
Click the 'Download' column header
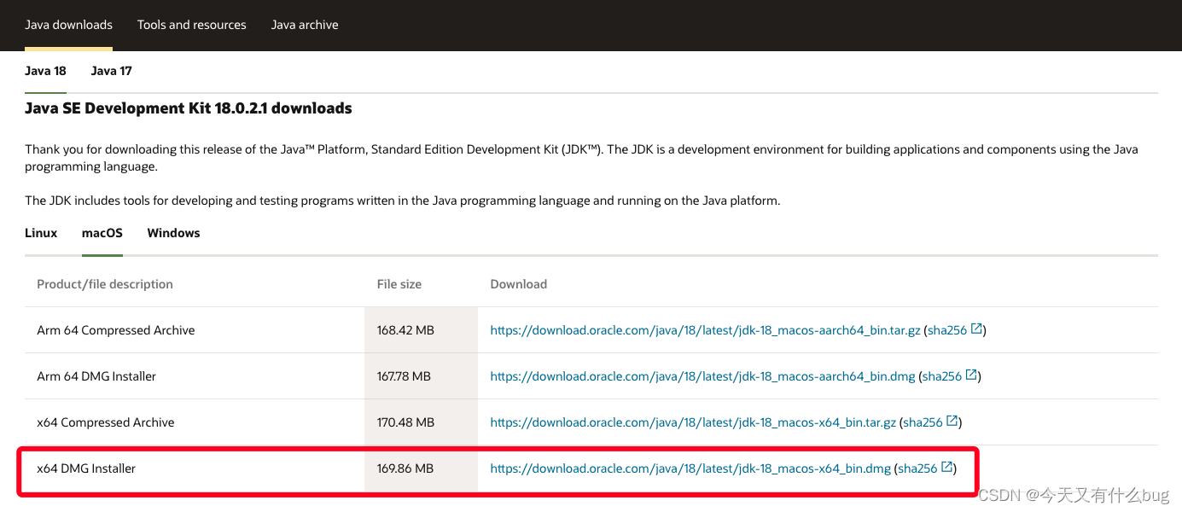point(519,284)
